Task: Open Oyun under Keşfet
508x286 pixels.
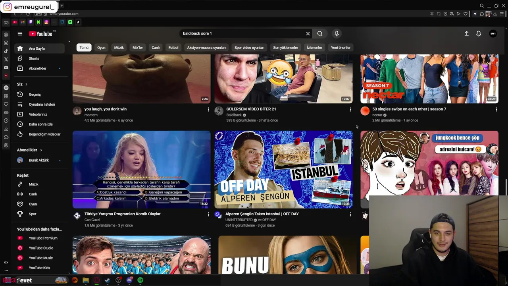Action: (39, 204)
